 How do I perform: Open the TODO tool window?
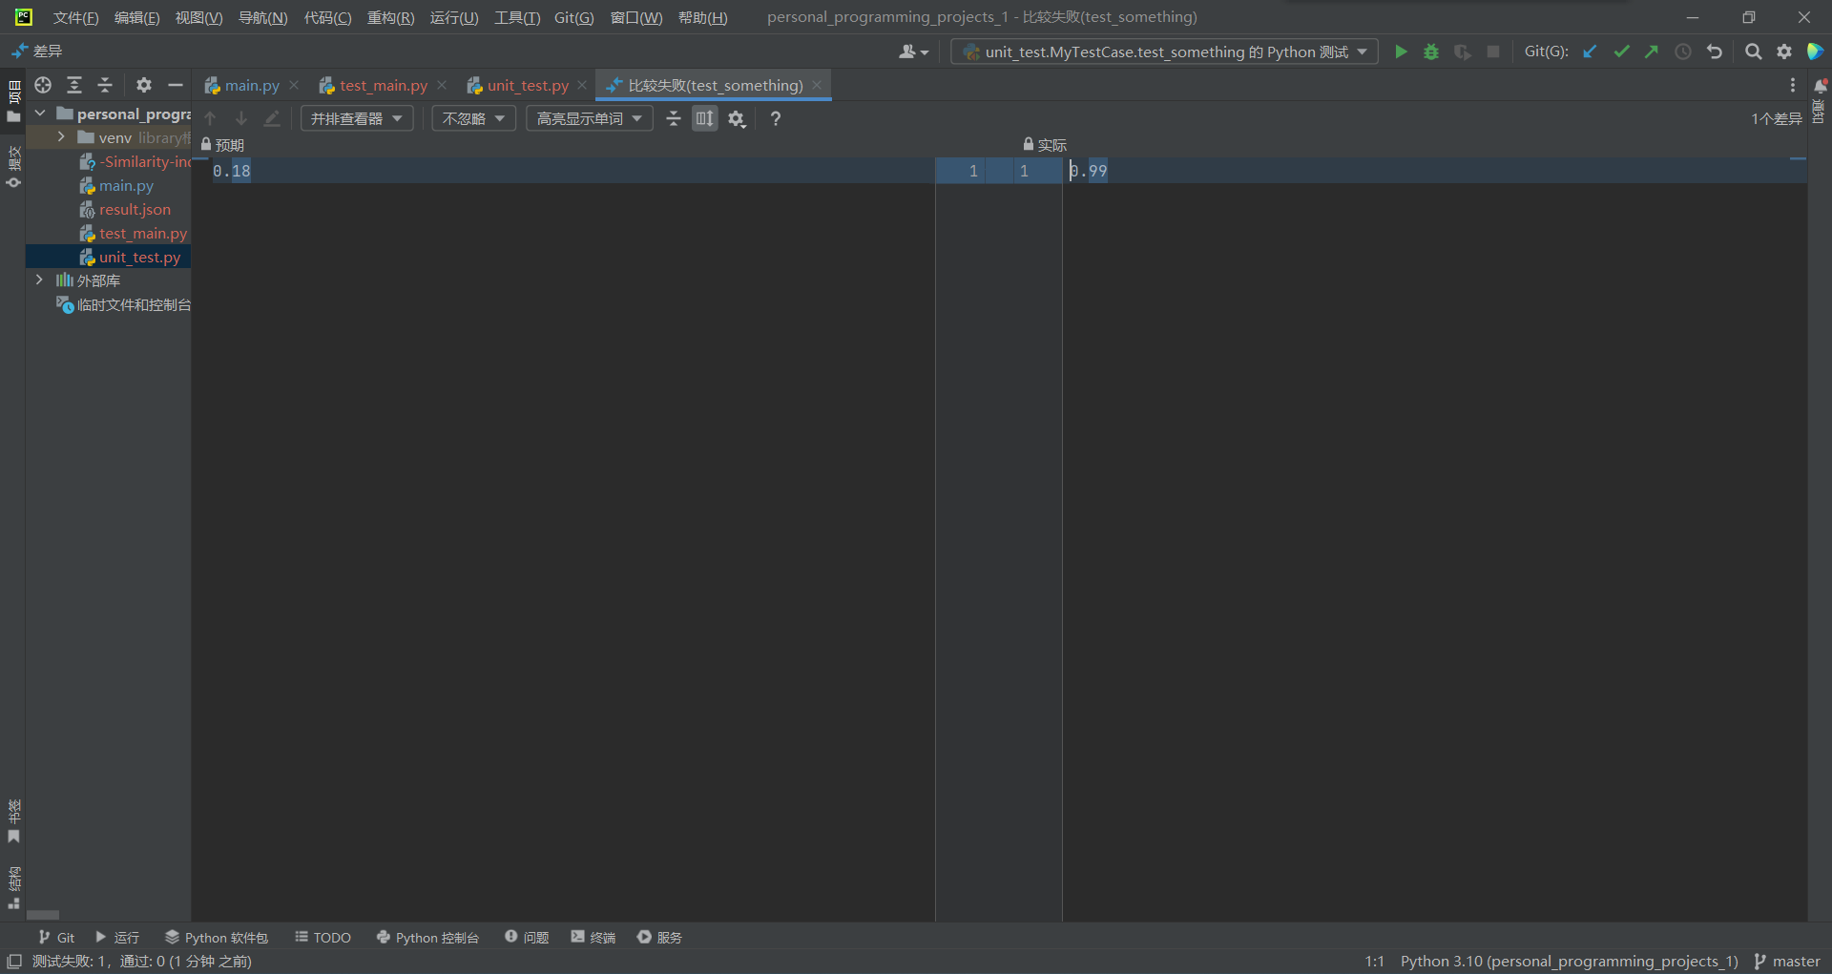click(x=323, y=938)
